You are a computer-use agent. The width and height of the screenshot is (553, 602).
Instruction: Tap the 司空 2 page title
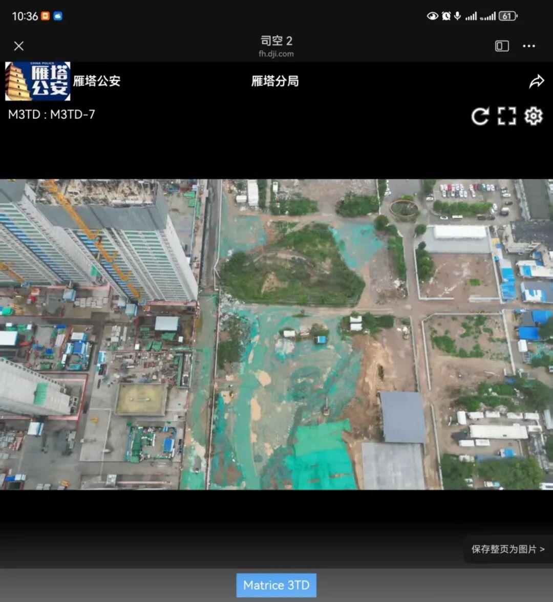click(276, 41)
